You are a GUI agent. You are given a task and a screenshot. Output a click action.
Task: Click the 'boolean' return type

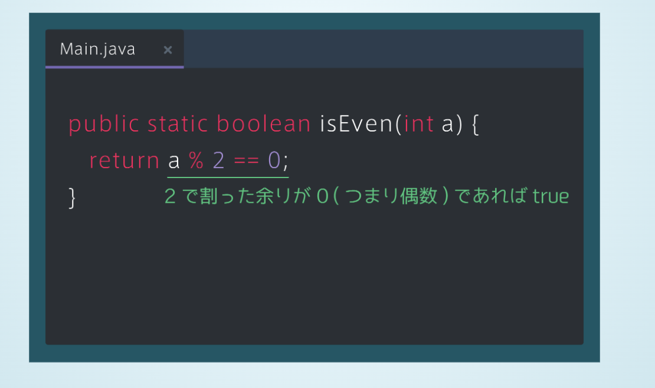[264, 124]
